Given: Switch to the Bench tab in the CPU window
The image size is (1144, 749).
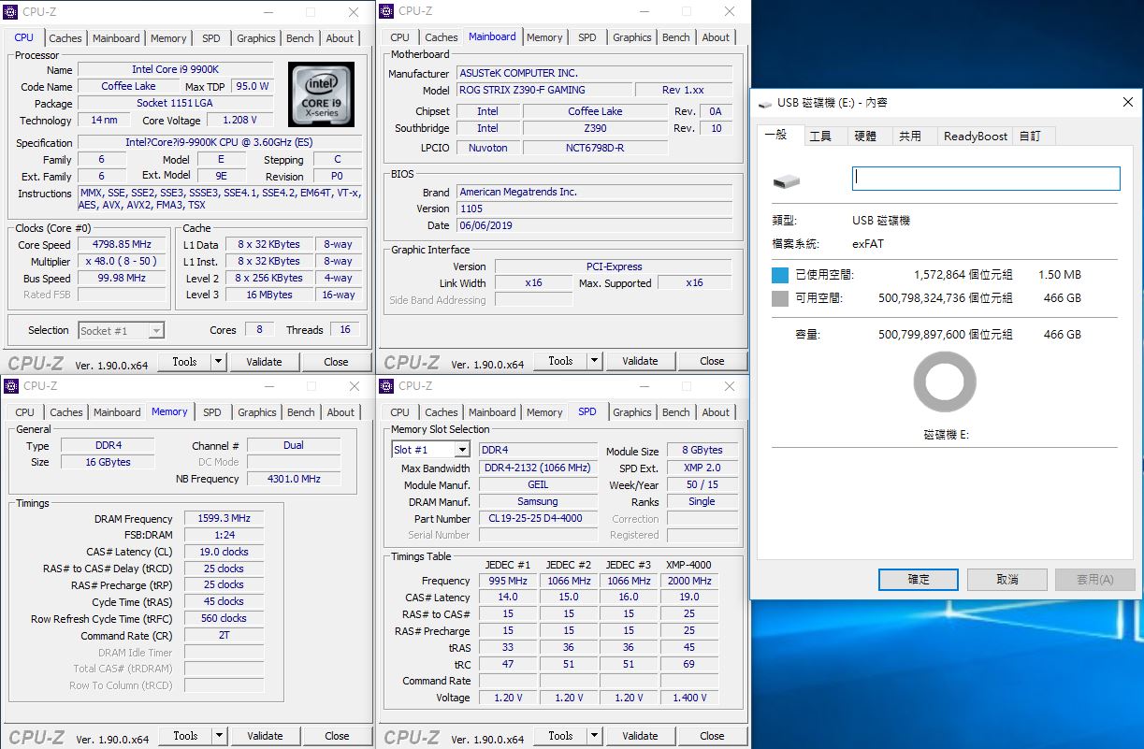Looking at the screenshot, I should (x=300, y=38).
